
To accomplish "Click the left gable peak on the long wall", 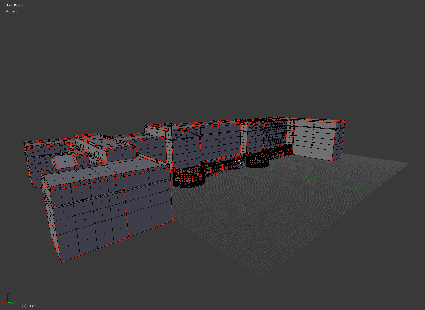I will tap(186, 131).
